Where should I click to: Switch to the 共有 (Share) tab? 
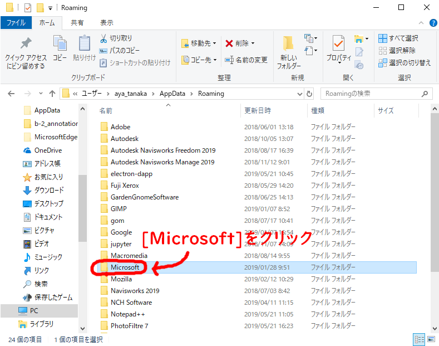[77, 23]
